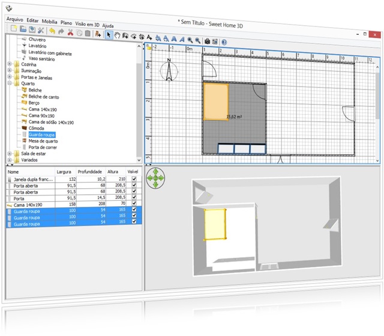Click the Add furniture to home icon

97,30
